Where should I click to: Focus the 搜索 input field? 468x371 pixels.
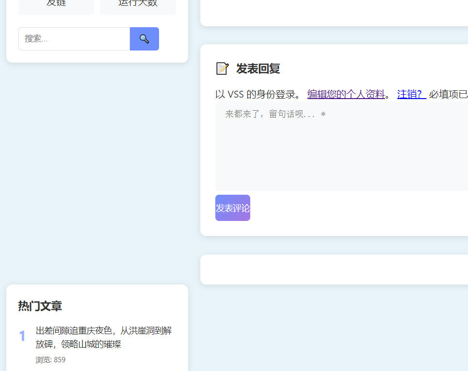point(74,39)
